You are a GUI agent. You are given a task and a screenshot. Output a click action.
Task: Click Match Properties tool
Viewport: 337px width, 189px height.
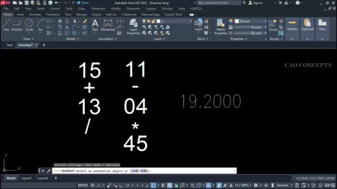pos(221,27)
